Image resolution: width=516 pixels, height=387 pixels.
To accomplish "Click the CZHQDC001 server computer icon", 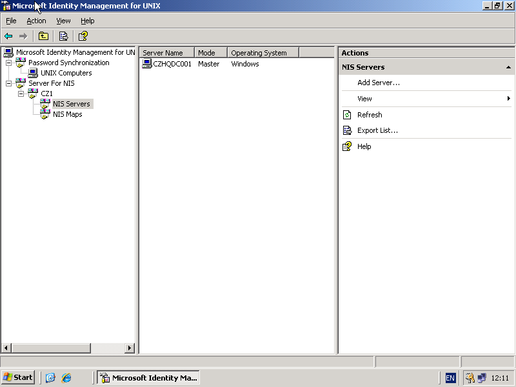I will pyautogui.click(x=147, y=63).
